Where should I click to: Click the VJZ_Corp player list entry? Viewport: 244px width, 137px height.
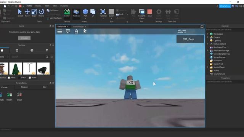click(x=190, y=39)
